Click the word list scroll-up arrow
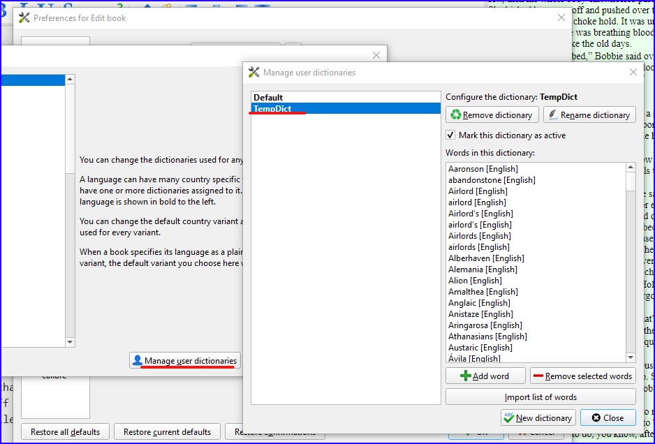The height and width of the screenshot is (444, 655). click(631, 168)
